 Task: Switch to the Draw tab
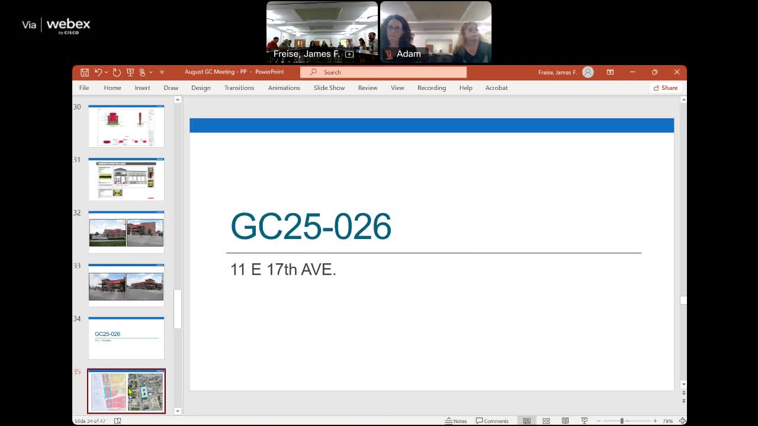tap(171, 88)
